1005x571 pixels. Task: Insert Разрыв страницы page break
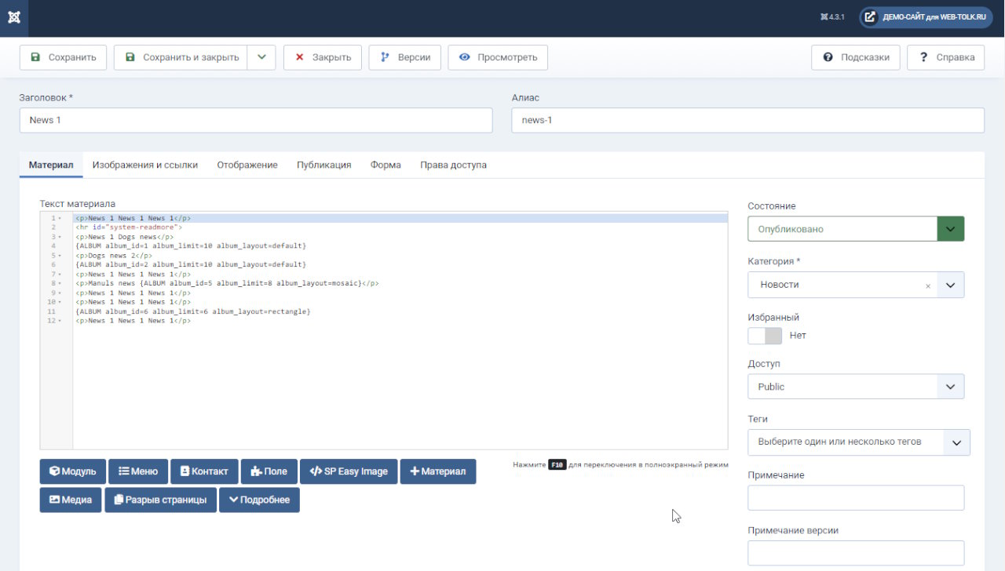(160, 500)
